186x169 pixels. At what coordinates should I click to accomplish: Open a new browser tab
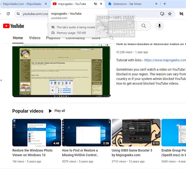[165, 4]
